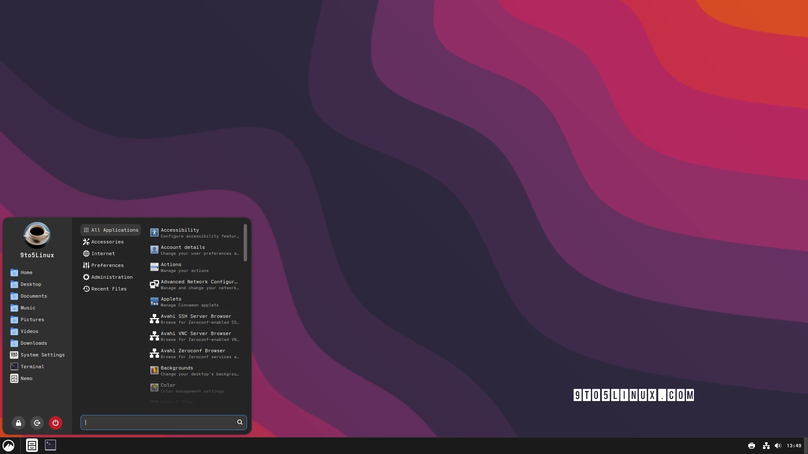Click the 9to5Linux user avatar image
Viewport: 808px width, 454px height.
[37, 235]
